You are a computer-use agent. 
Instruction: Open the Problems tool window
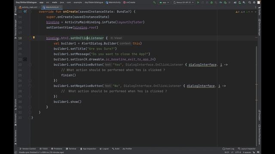tap(57, 149)
